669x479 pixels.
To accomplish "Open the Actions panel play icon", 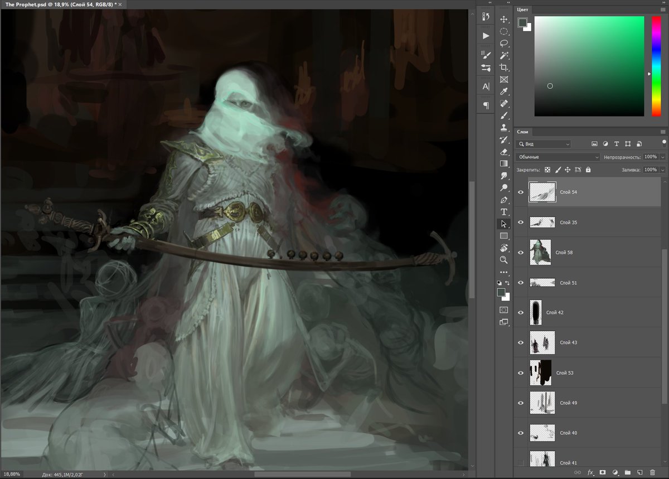I will tap(486, 36).
